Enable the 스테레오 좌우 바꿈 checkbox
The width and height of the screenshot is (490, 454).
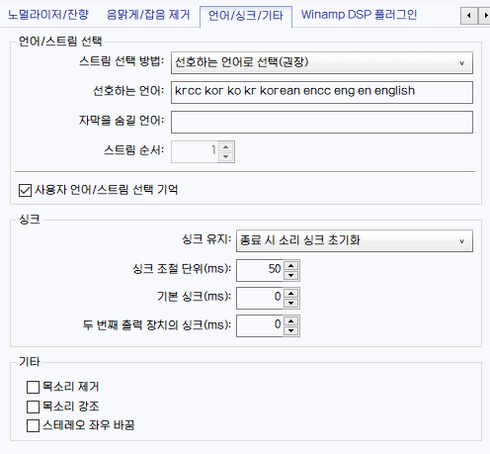pyautogui.click(x=33, y=425)
